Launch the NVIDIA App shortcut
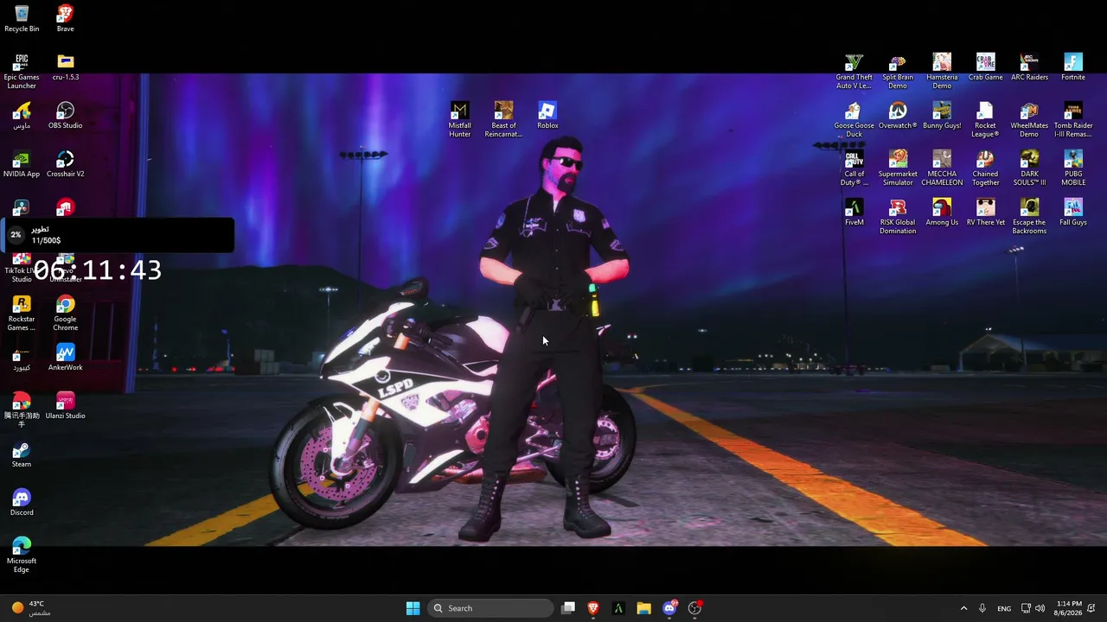This screenshot has height=622, width=1107. (x=22, y=163)
